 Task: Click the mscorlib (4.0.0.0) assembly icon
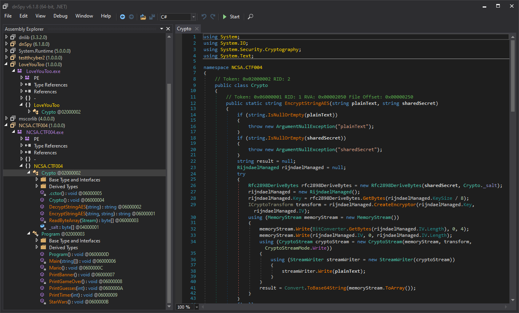click(13, 118)
